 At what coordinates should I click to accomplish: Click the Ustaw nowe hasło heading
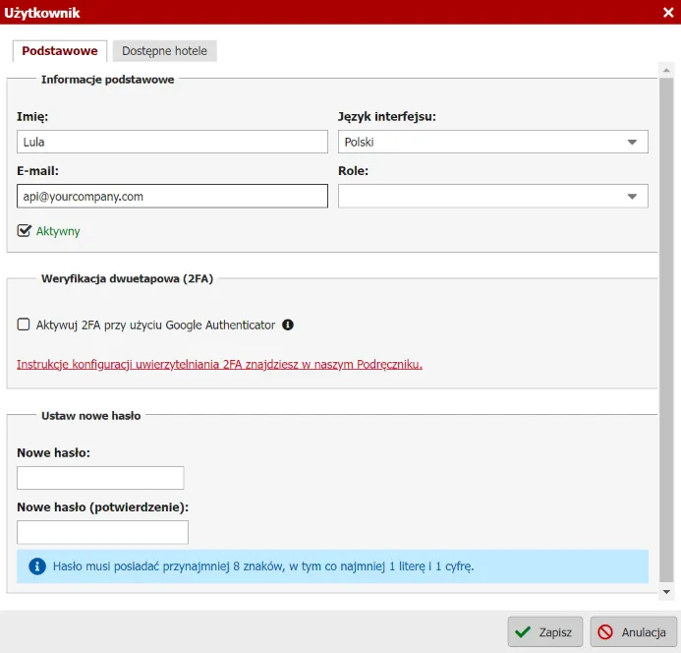pyautogui.click(x=90, y=416)
